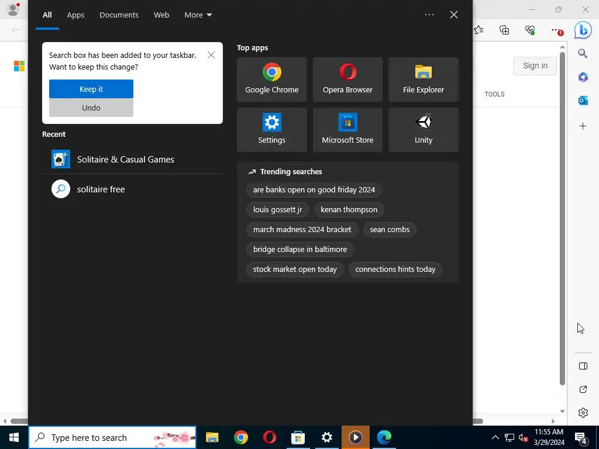The height and width of the screenshot is (449, 599).
Task: Switch to Microsoft Edge on the taskbar
Action: pyautogui.click(x=384, y=437)
